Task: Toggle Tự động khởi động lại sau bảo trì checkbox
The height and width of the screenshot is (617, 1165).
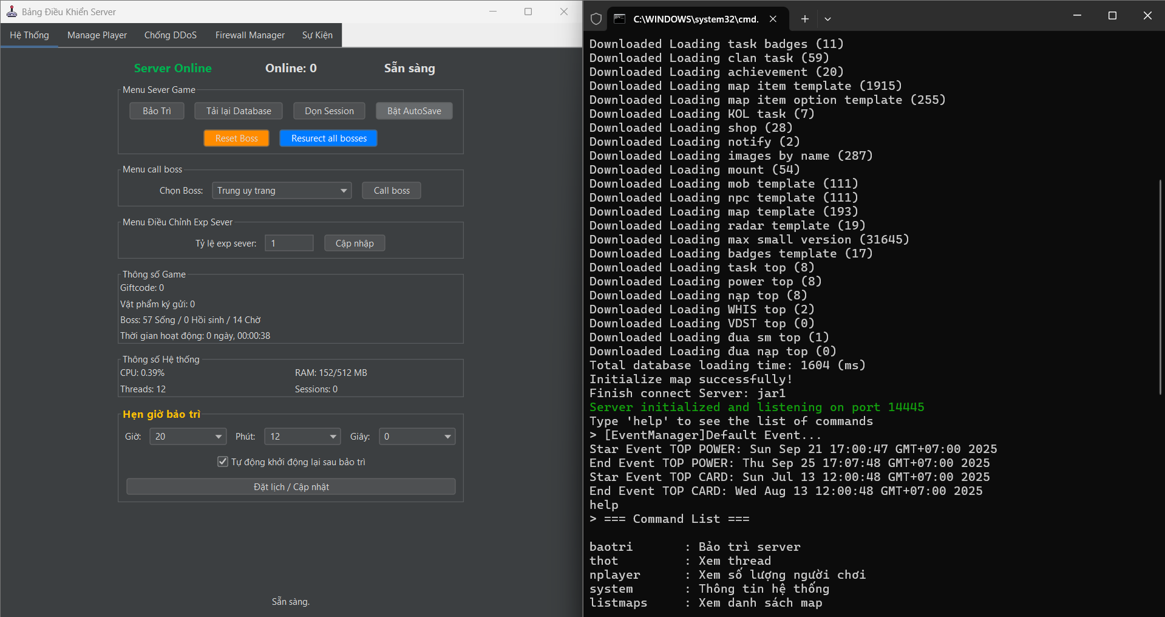Action: coord(223,462)
